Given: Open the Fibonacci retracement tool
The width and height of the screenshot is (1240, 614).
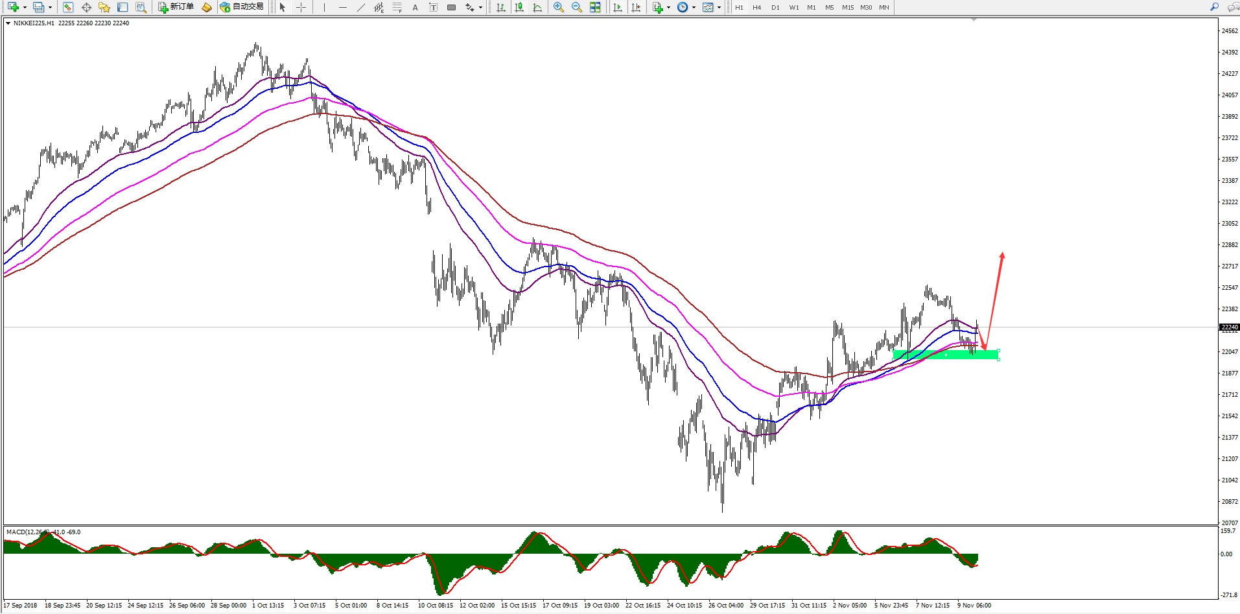Looking at the screenshot, I should (x=397, y=7).
